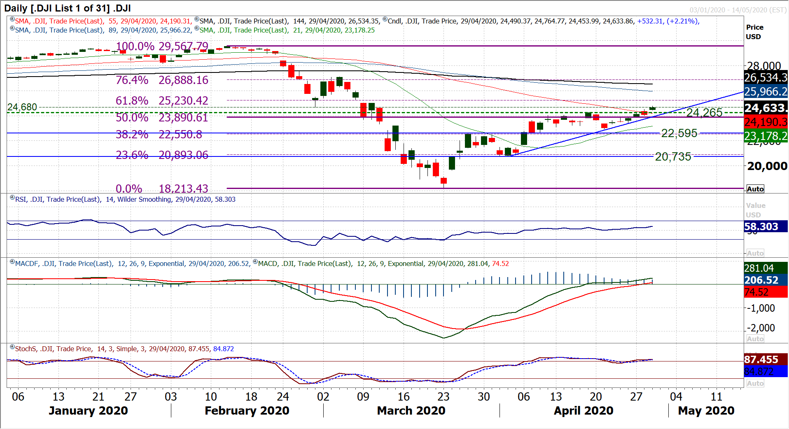Click the -1,000 MACD axis label
The image size is (789, 429).
point(761,308)
